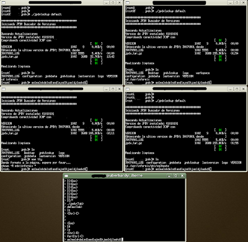The height and width of the screenshot is (242, 248).
Task: Maximize the bottom-right terminal with sqlhosts command
Action: (x=237, y=89)
